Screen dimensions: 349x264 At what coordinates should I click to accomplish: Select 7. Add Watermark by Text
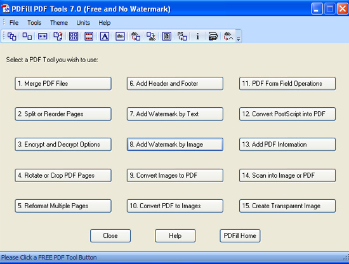tap(175, 114)
